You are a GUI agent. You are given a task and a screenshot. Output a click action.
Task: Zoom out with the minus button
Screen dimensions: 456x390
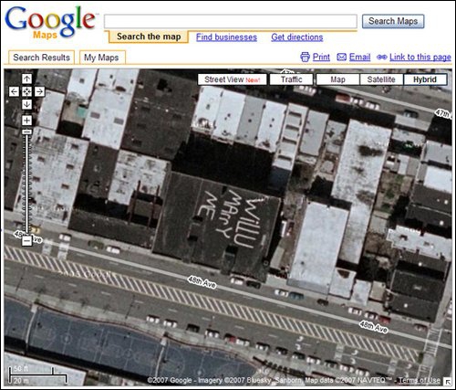[26, 241]
